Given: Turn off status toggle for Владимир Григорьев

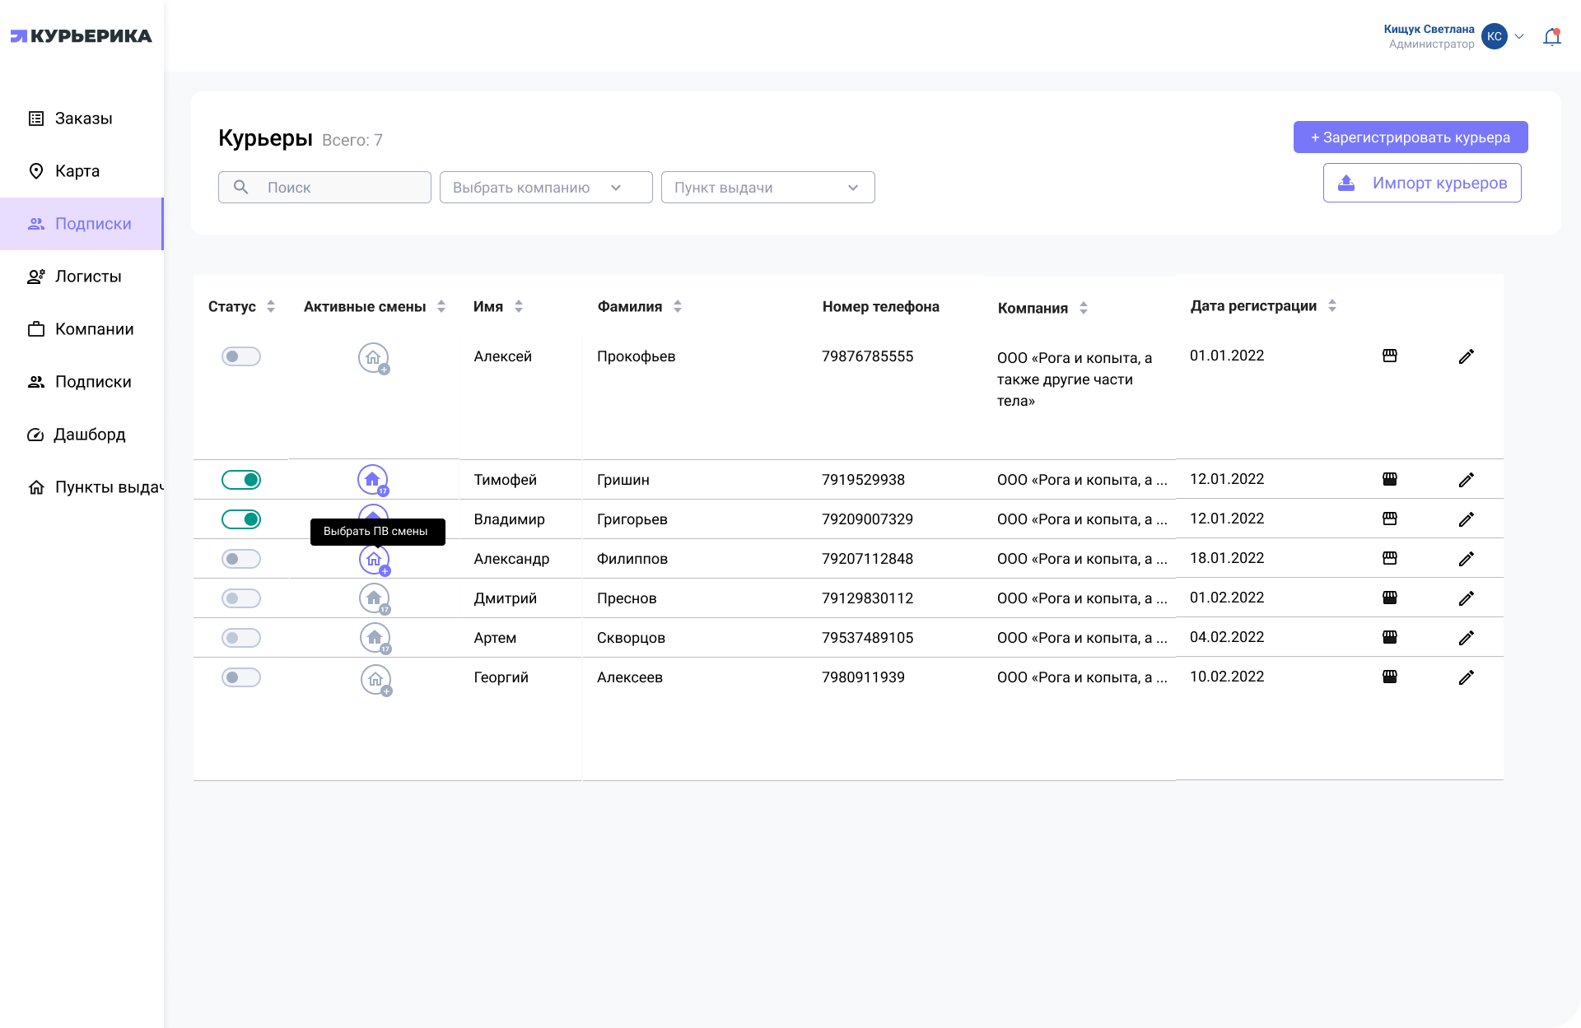Looking at the screenshot, I should (x=241, y=519).
